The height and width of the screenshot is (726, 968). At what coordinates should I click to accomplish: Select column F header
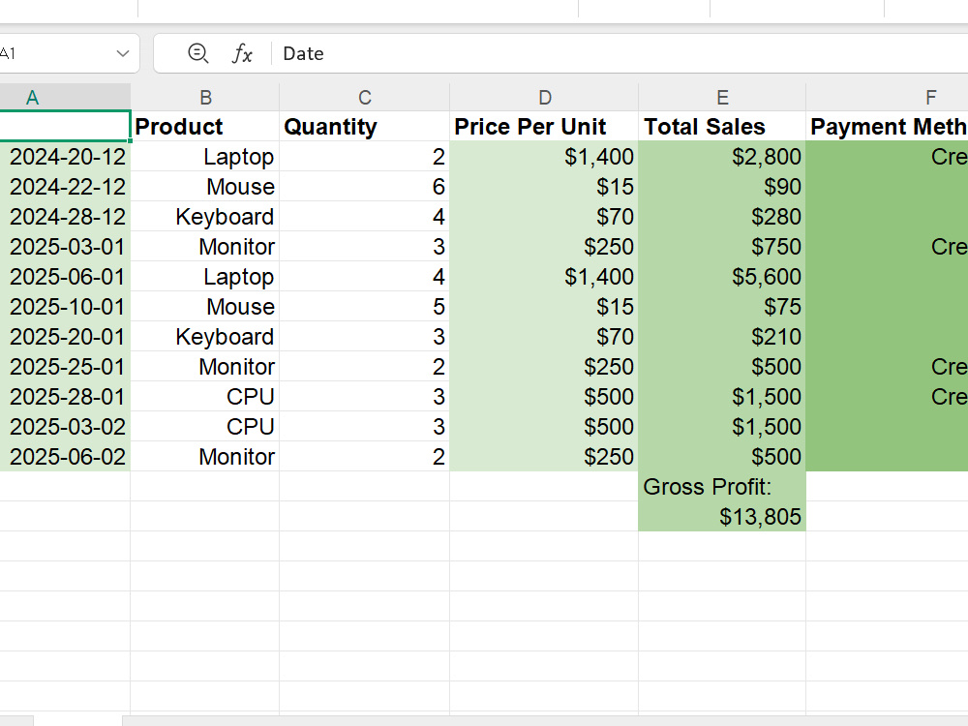pos(887,98)
